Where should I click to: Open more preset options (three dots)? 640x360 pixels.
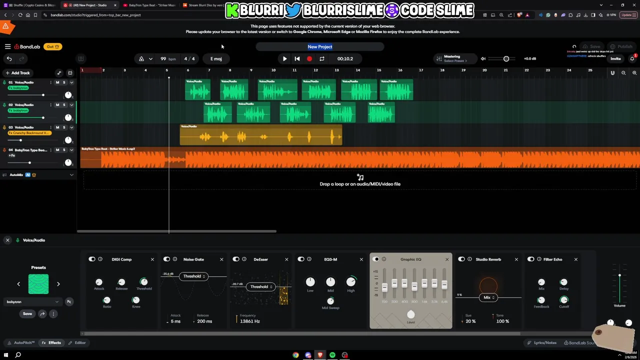click(53, 314)
